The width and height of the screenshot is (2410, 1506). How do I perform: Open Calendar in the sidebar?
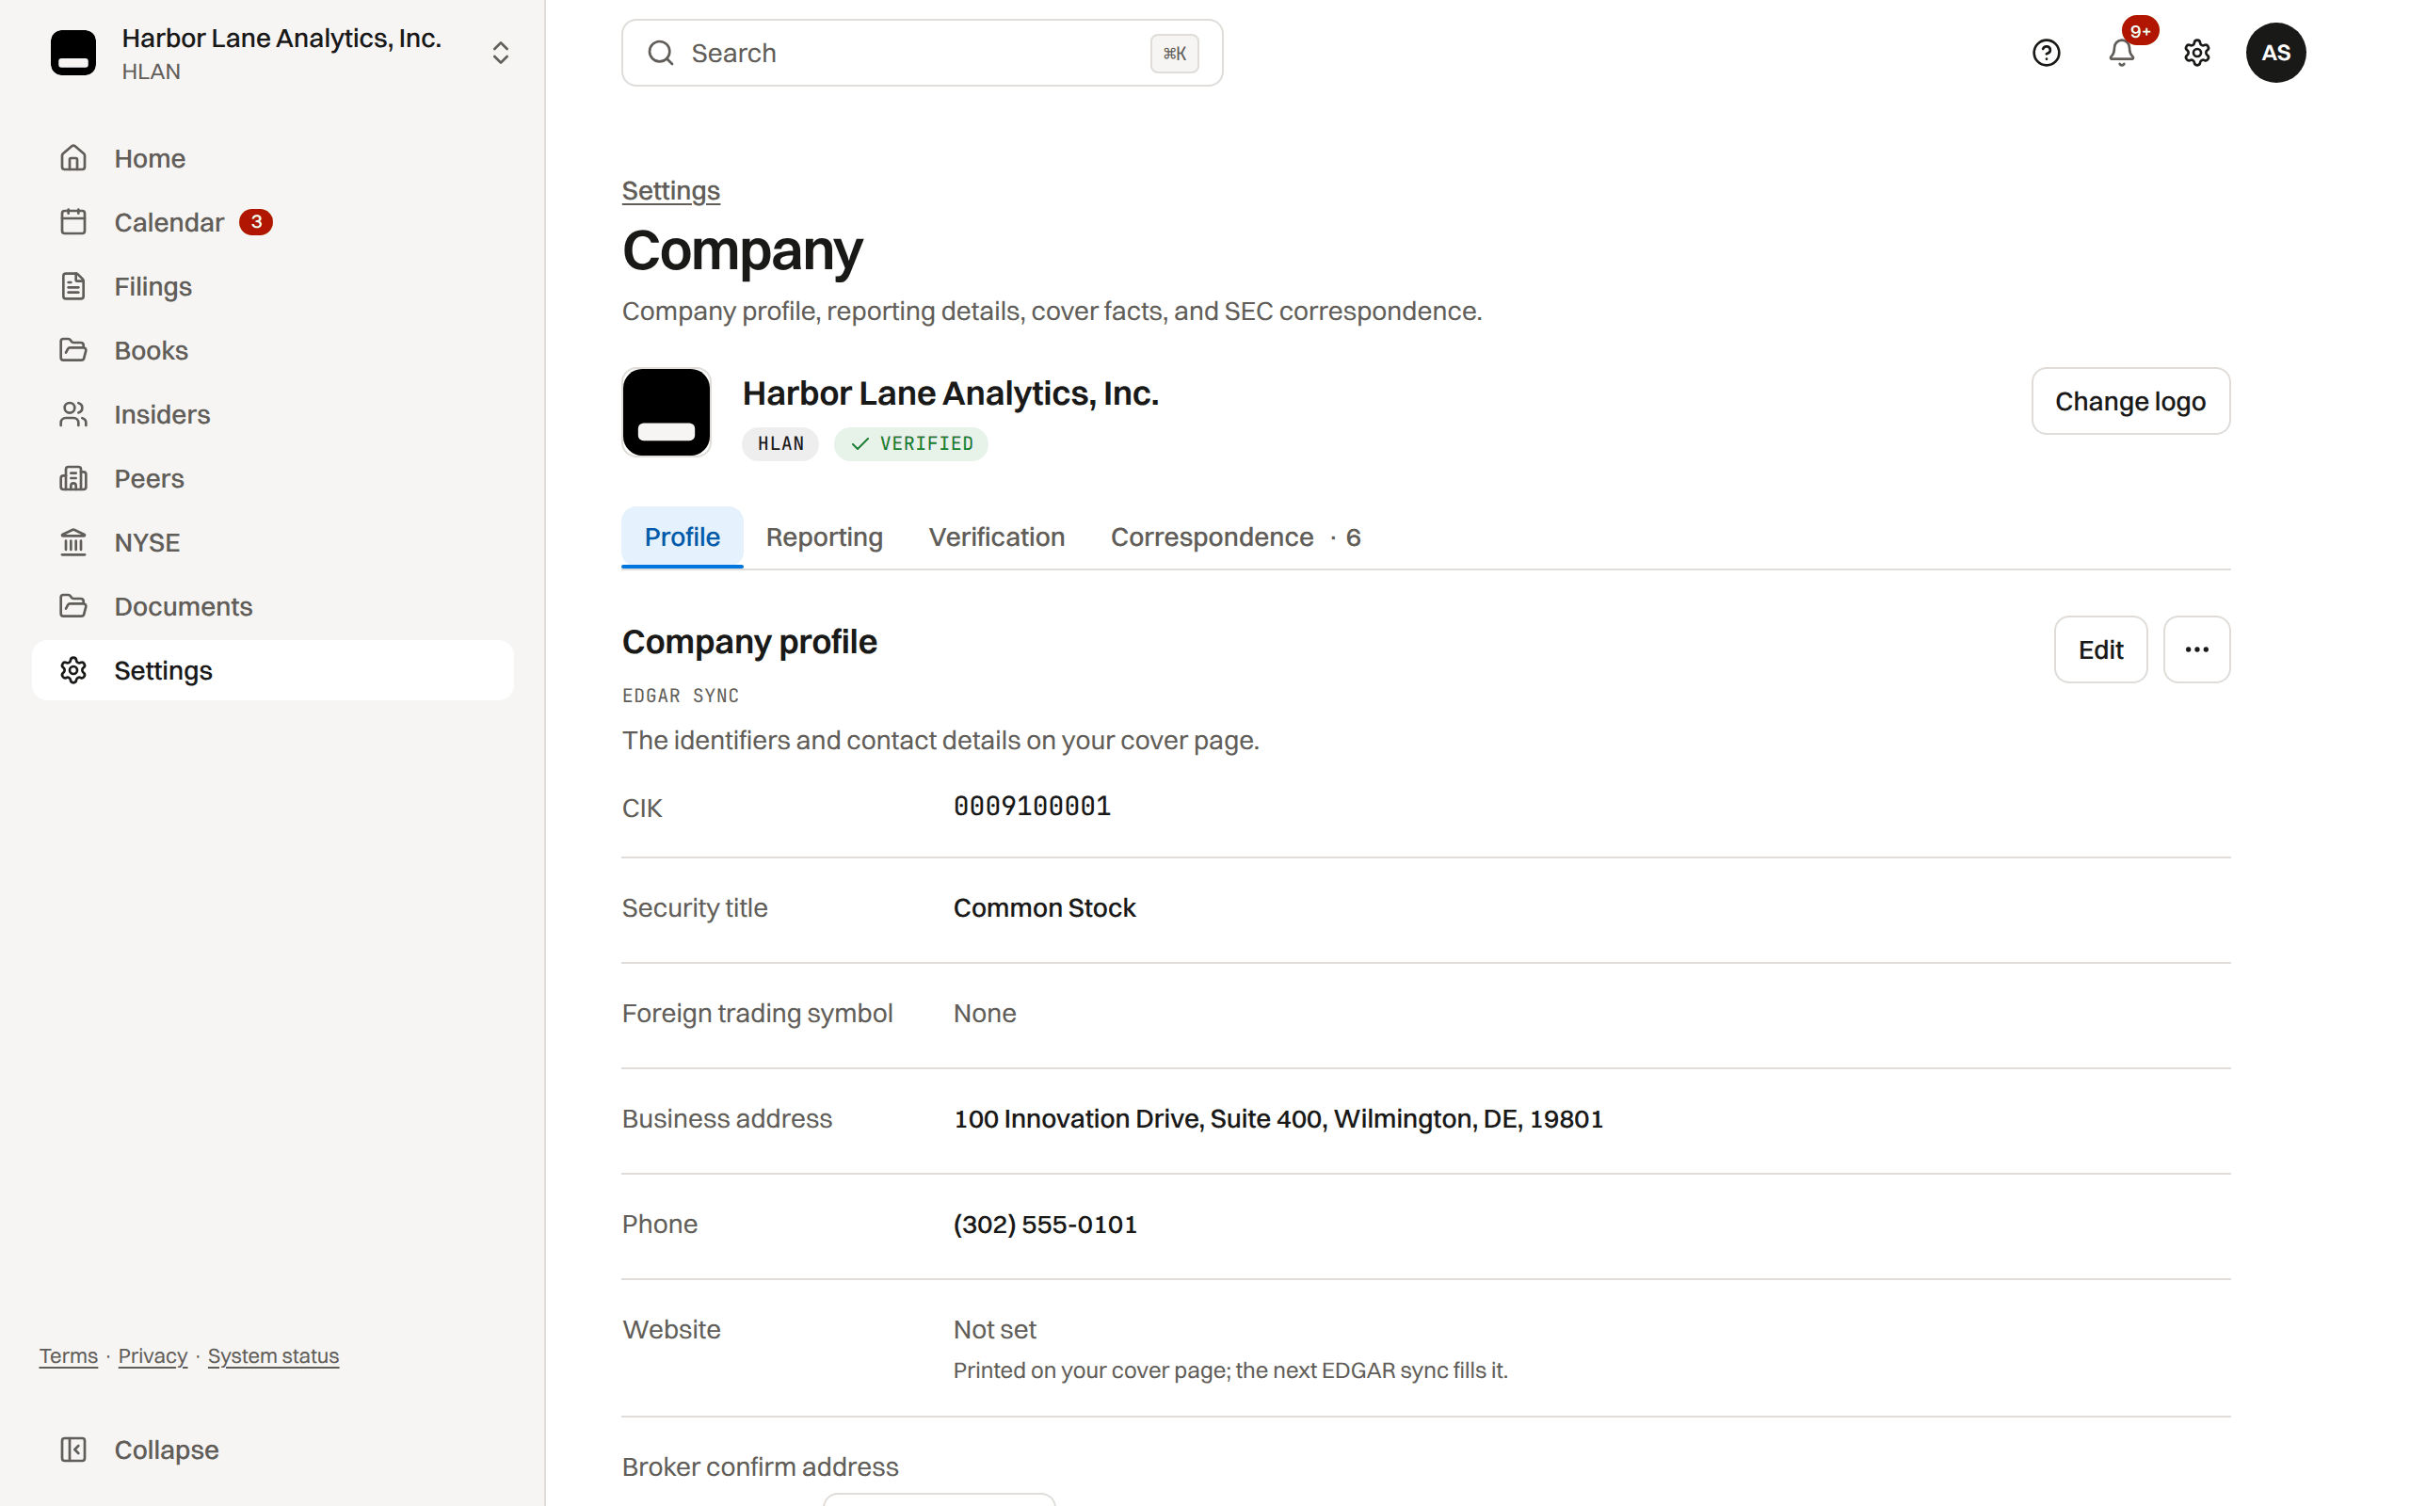pyautogui.click(x=272, y=222)
